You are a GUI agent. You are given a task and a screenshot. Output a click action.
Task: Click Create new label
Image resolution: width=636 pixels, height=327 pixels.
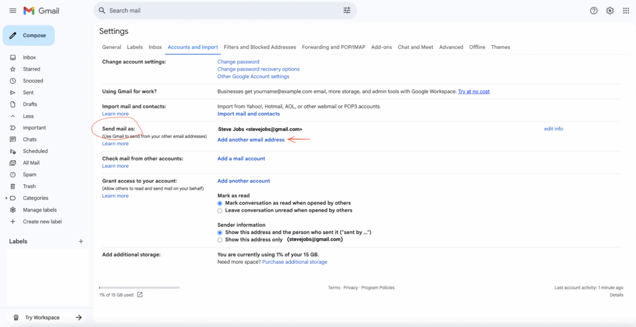click(x=42, y=222)
